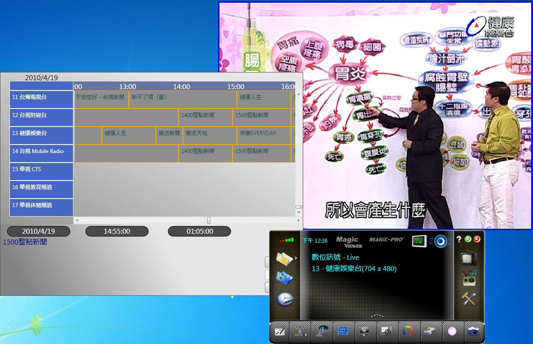533x344 pixels.
Task: Open the blue picture folder icon
Action: click(x=284, y=278)
